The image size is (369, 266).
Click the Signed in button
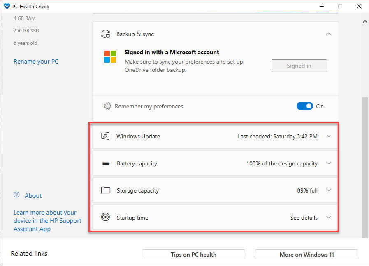[x=299, y=66]
